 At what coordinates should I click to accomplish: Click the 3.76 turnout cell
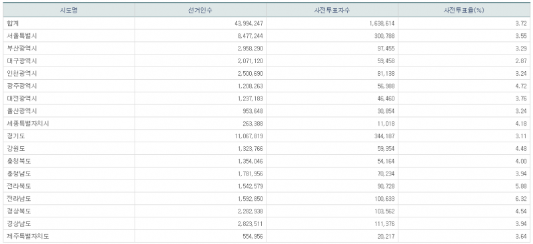pyautogui.click(x=522, y=99)
